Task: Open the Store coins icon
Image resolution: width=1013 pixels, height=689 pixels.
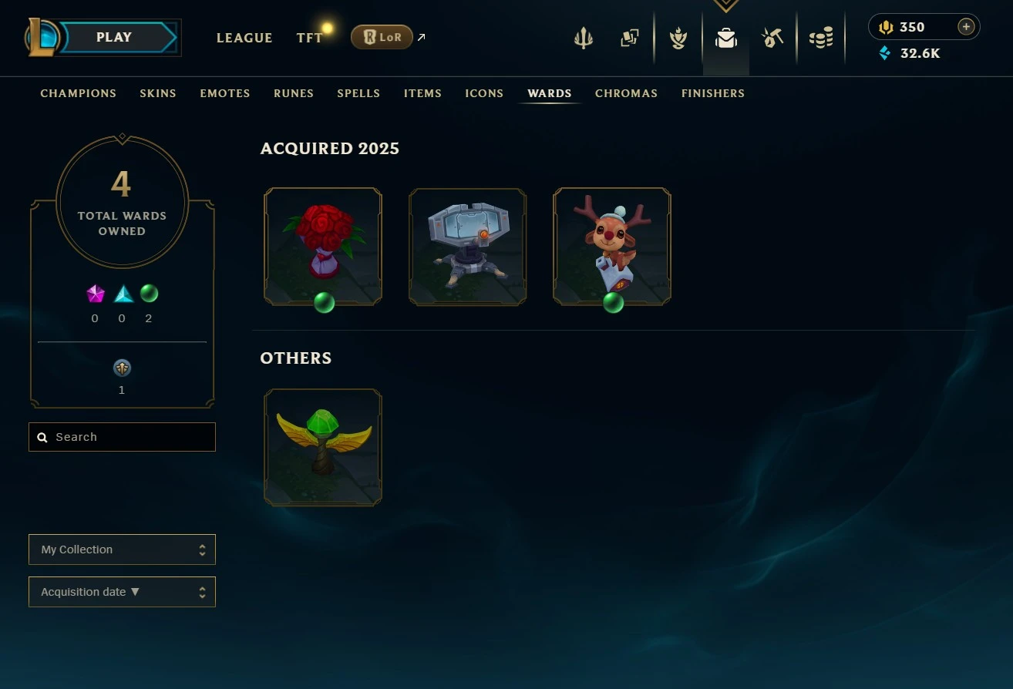Action: tap(821, 38)
